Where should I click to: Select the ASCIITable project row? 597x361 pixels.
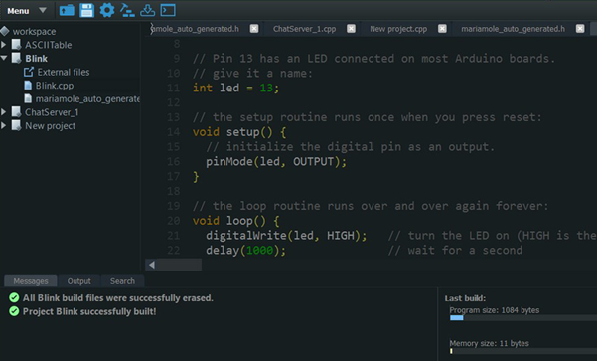49,45
